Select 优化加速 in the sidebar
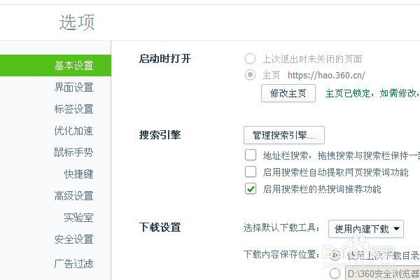Viewport: 420px width, 280px height. click(x=73, y=131)
